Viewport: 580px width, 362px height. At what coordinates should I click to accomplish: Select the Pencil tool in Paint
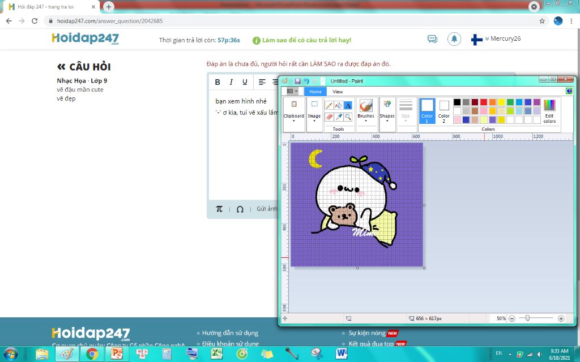pos(329,106)
